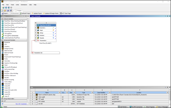Click the Save As icon

(x=11, y=11)
